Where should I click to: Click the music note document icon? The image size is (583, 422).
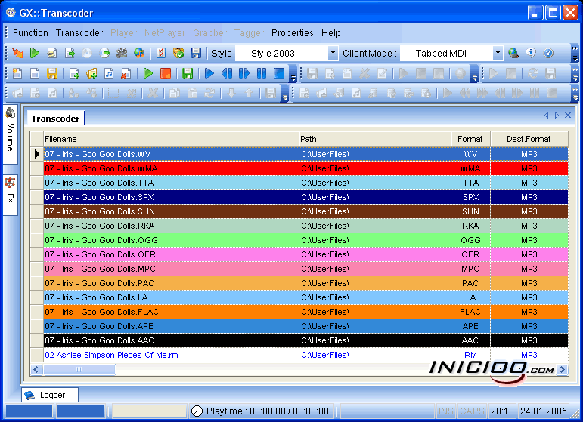[109, 73]
